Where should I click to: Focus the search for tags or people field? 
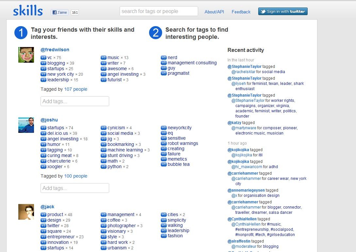159,11
